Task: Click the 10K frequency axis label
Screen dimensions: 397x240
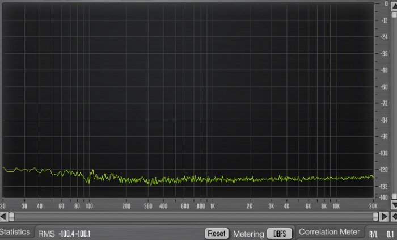Action: point(336,206)
